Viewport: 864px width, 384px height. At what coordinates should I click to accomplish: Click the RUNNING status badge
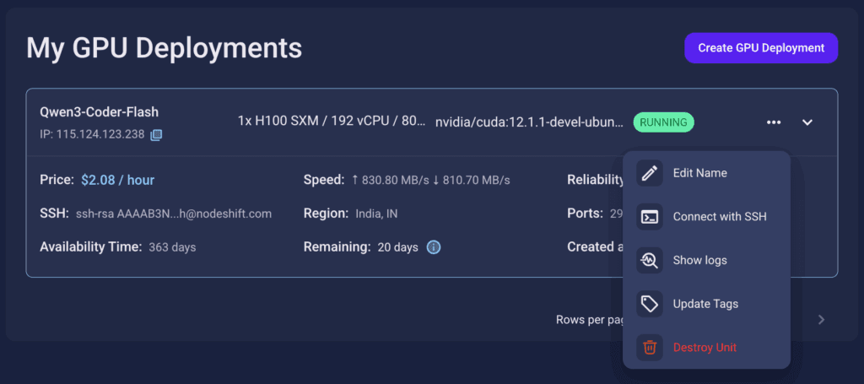pyautogui.click(x=663, y=122)
